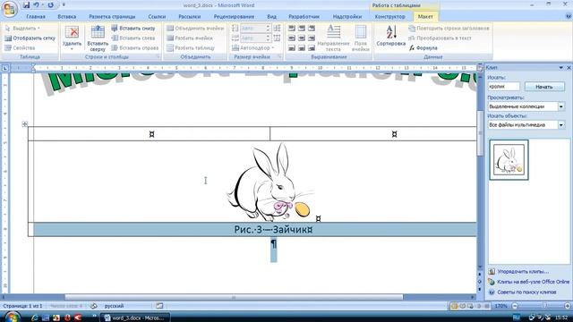Switch to the Вставка tab
The image size is (573, 322).
point(67,16)
